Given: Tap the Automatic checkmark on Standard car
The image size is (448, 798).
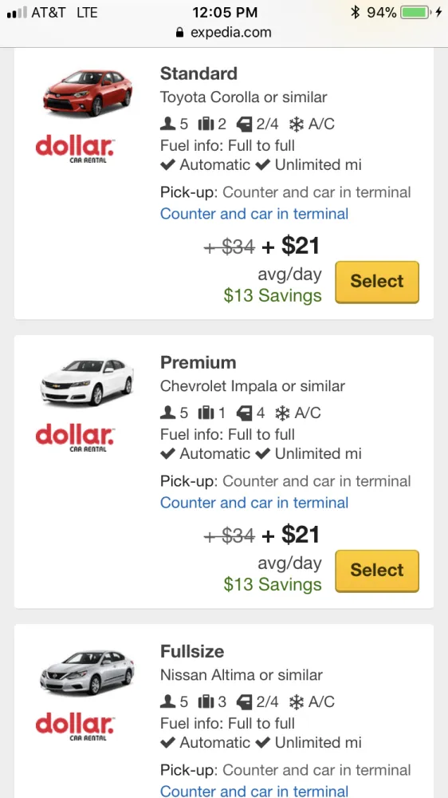Looking at the screenshot, I should (168, 165).
